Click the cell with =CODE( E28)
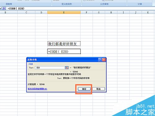Viewport: 155px width, 116px height. point(64,51)
